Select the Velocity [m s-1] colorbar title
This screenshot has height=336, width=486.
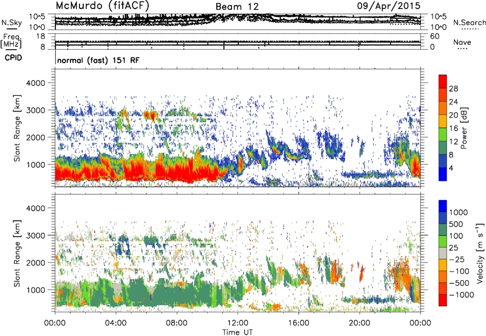(x=480, y=253)
